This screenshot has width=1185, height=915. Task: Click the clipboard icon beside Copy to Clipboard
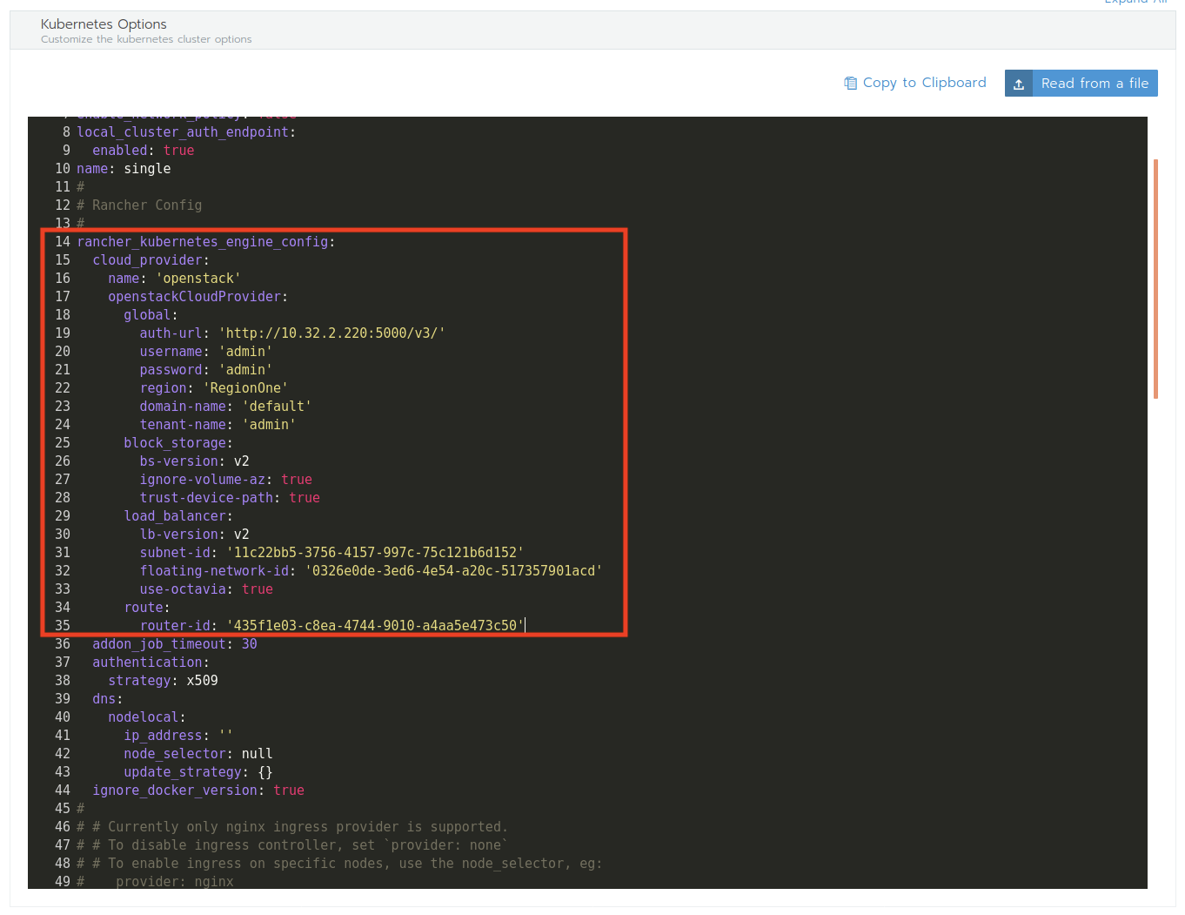pyautogui.click(x=850, y=84)
